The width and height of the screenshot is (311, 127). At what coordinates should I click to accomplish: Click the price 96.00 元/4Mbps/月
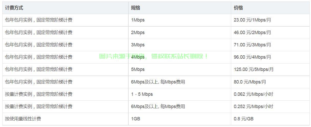click(x=252, y=57)
